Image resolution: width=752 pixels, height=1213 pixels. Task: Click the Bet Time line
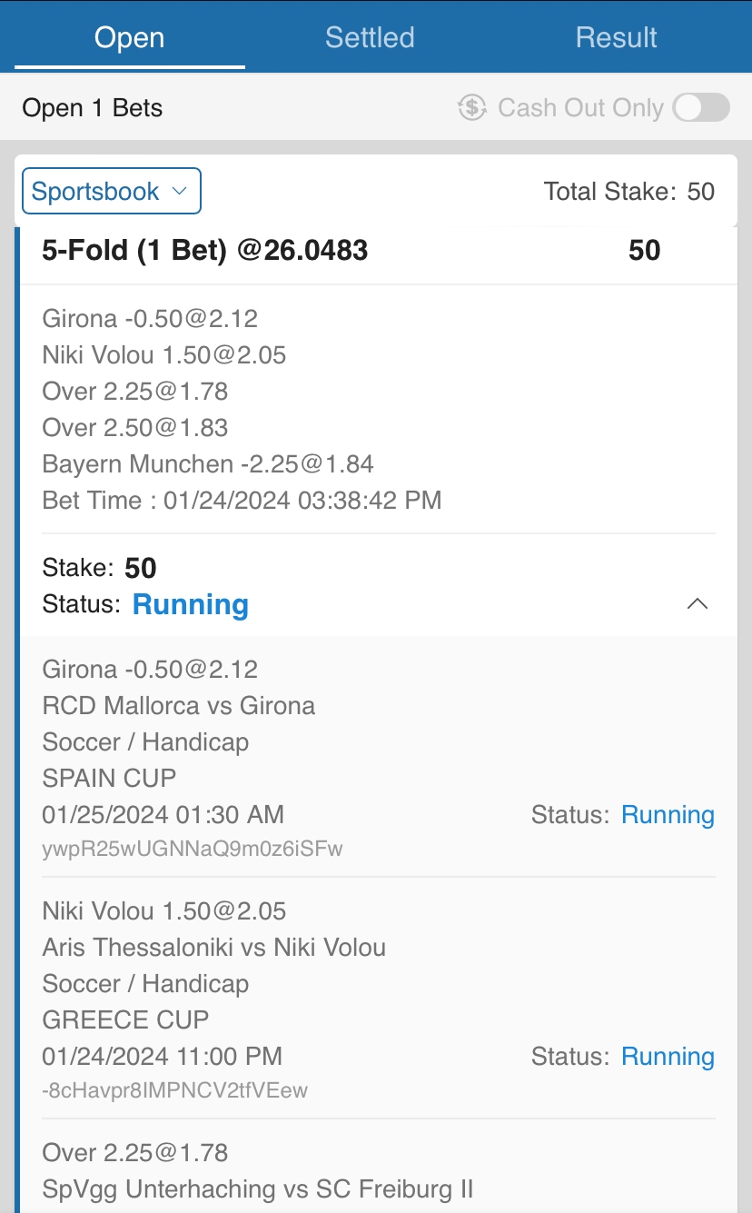tap(242, 501)
